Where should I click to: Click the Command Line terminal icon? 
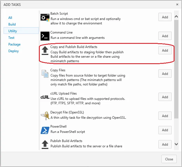pyautogui.click(x=45, y=36)
